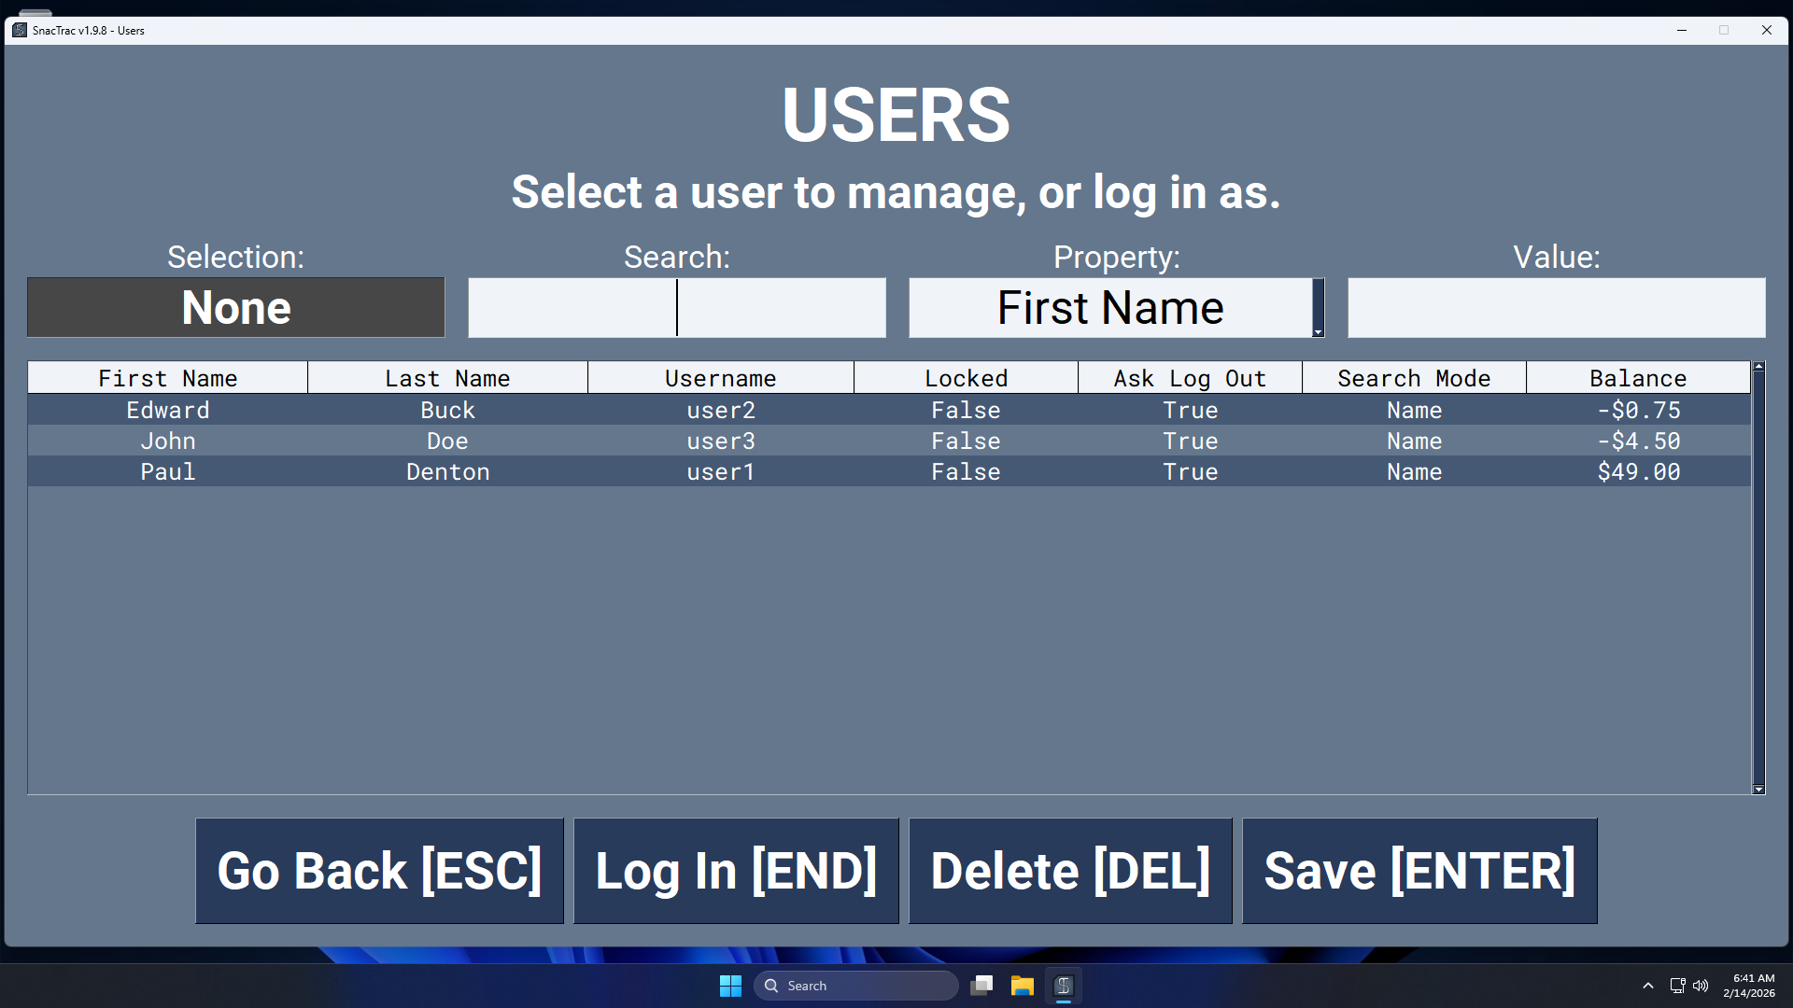Expand the Property dropdown arrow
1793x1008 pixels.
pos(1318,331)
